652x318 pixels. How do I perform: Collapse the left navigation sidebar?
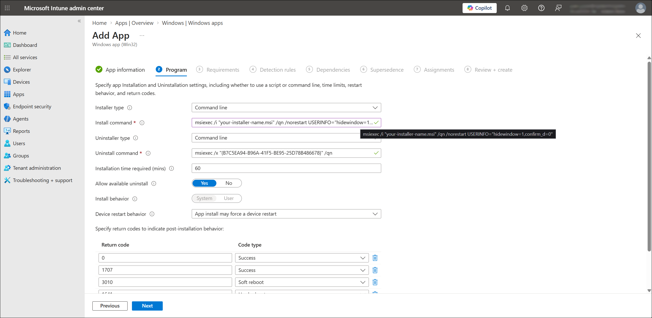coord(79,21)
